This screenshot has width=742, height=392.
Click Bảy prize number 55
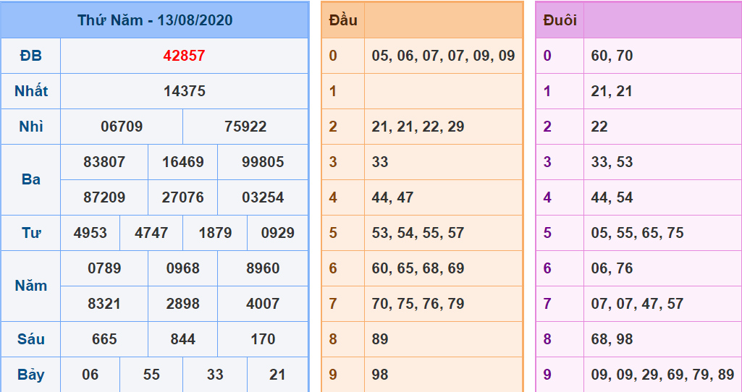[x=151, y=375]
